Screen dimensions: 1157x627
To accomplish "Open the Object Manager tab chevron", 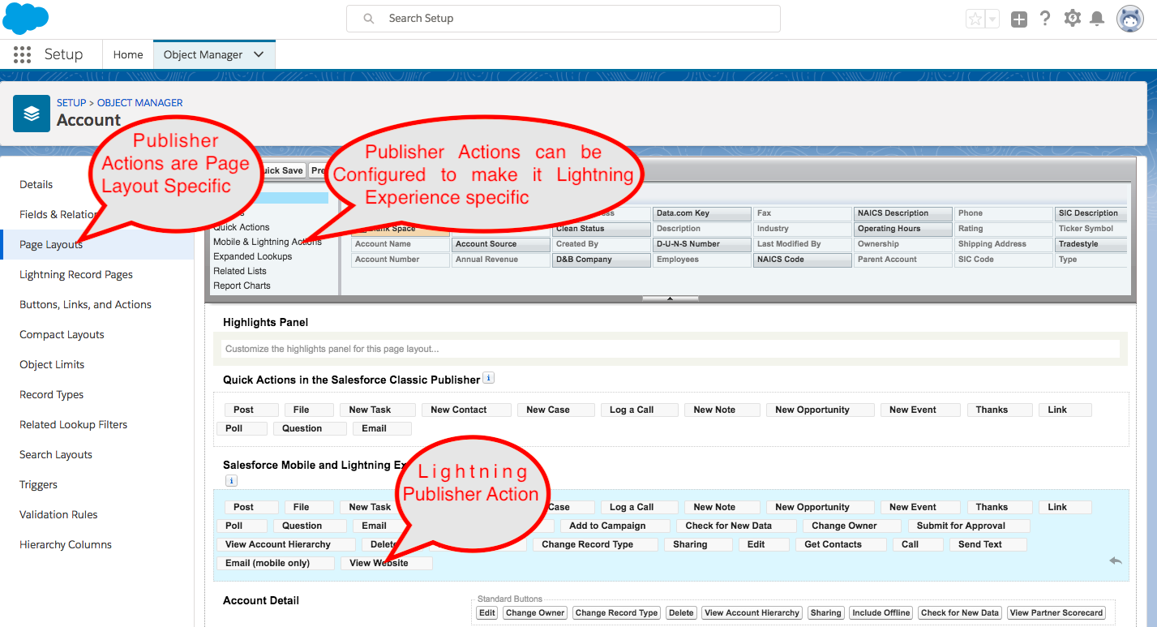I will [259, 54].
